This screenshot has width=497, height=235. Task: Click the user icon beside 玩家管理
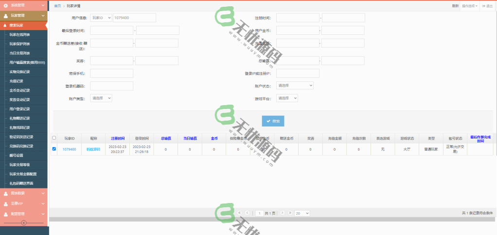[6, 16]
